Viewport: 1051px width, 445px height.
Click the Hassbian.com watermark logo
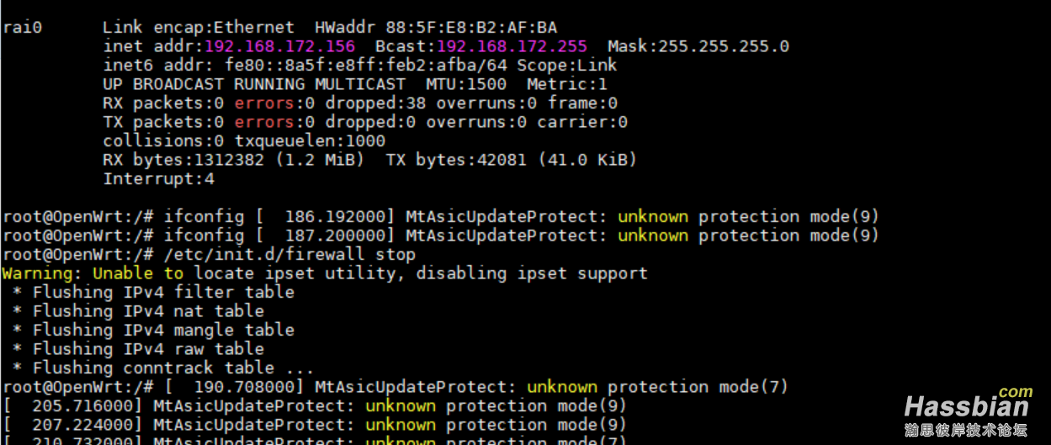coord(969,411)
